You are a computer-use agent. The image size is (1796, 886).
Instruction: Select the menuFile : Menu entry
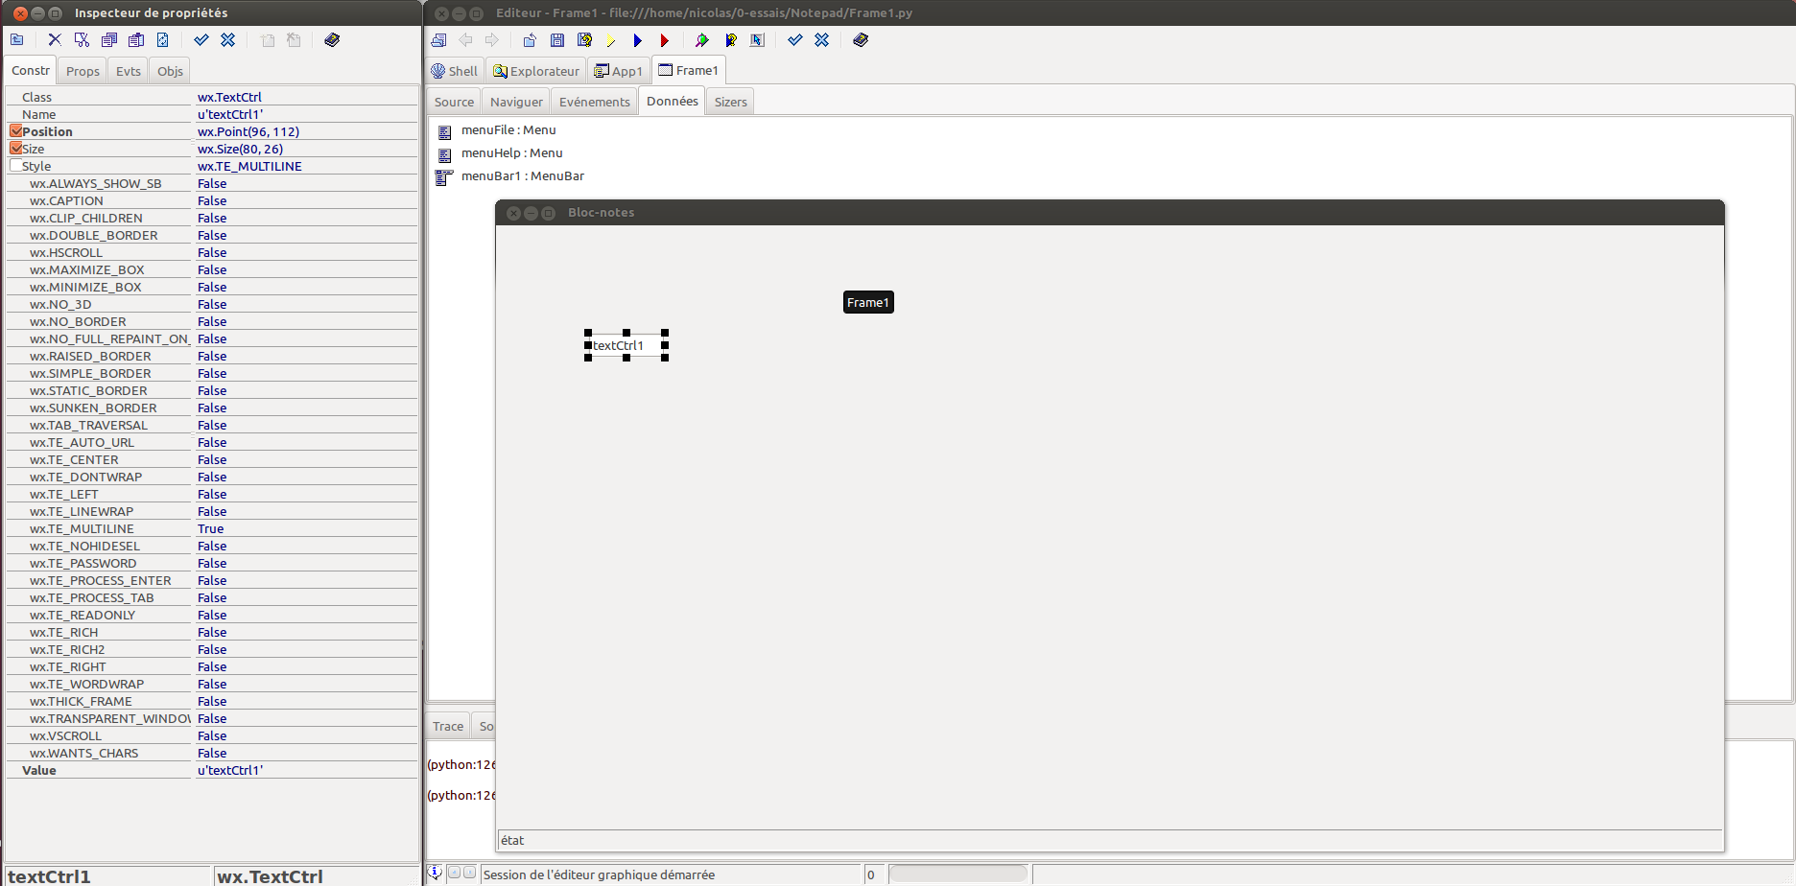508,130
